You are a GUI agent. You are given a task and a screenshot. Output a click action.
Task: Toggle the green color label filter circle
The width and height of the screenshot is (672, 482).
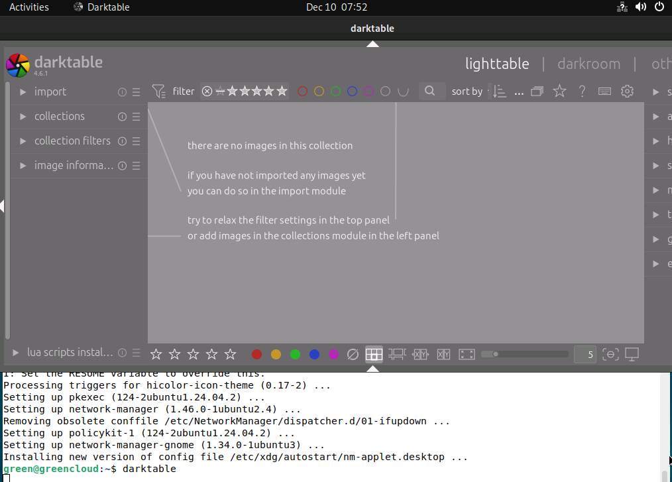(x=335, y=91)
